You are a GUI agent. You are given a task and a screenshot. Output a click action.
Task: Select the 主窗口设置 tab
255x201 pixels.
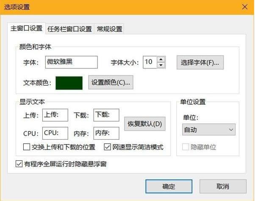[x=26, y=28]
